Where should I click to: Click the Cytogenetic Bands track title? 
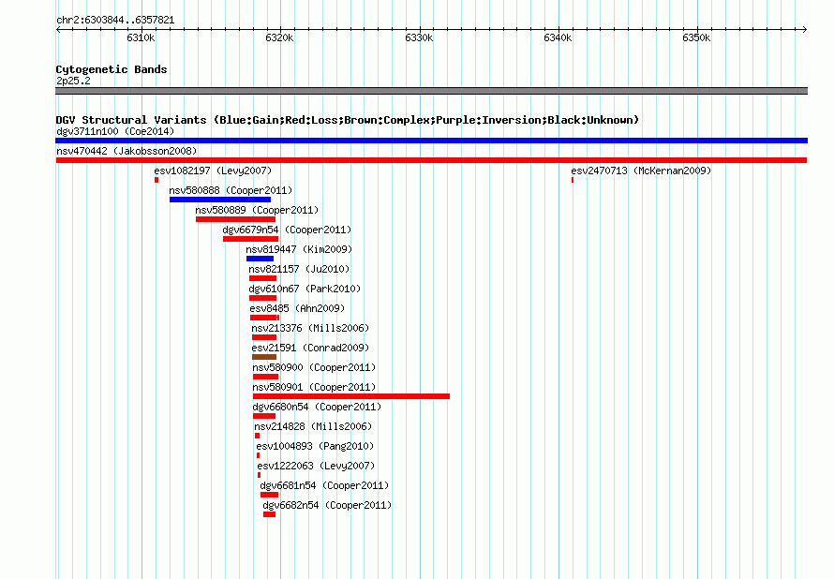(112, 69)
